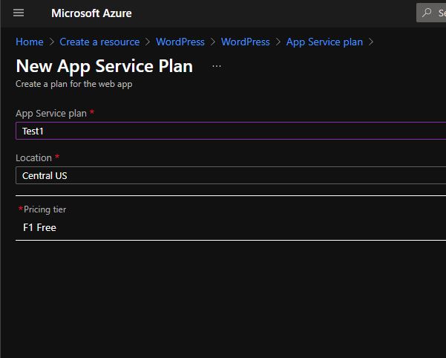Image resolution: width=446 pixels, height=358 pixels.
Task: Open App Service plan breadcrumb
Action: tap(324, 42)
